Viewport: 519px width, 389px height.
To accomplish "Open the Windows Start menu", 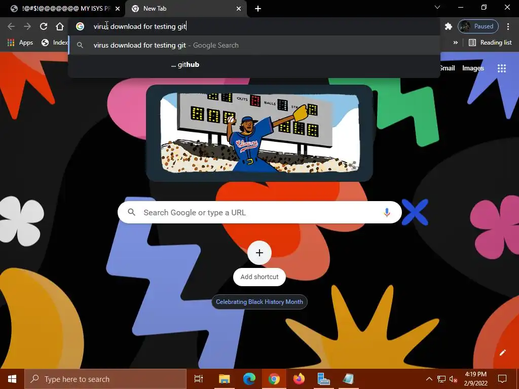I will (x=12, y=379).
